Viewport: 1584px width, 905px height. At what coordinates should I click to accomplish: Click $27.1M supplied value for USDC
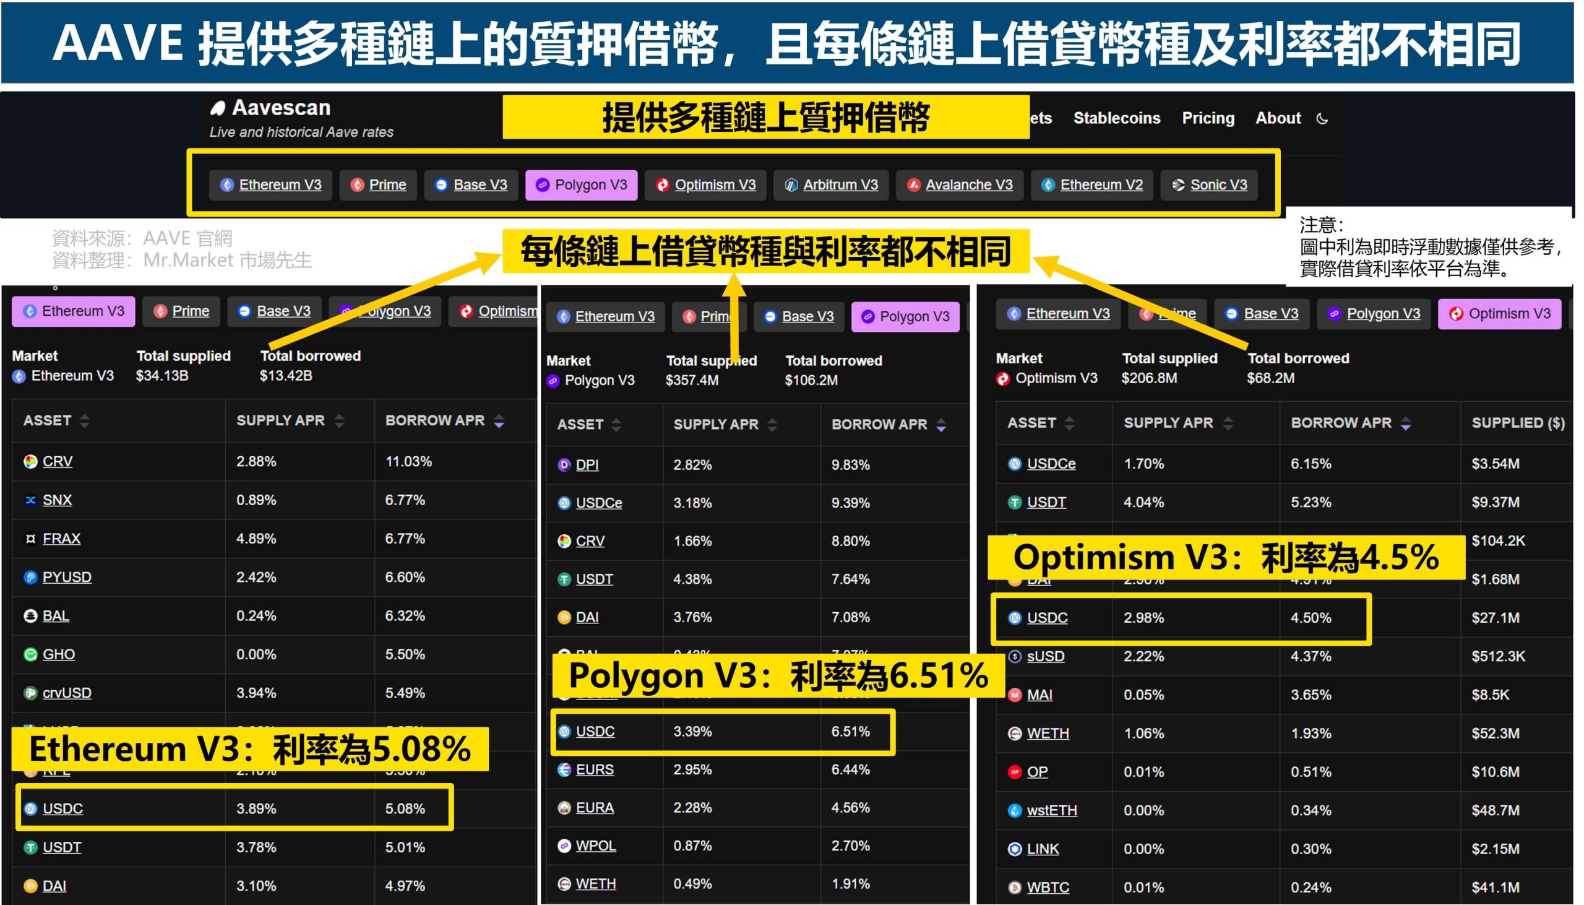pos(1494,617)
